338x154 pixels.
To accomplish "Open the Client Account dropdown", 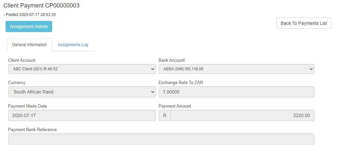I will pos(82,69).
